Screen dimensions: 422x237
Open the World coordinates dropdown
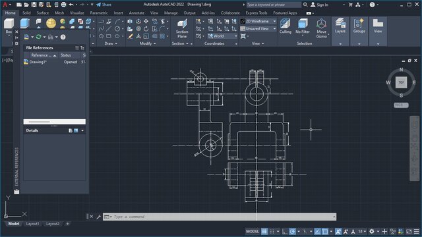coord(223,36)
